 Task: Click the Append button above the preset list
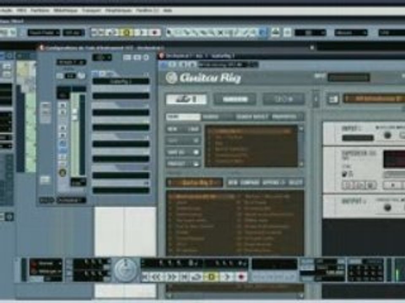273,182
